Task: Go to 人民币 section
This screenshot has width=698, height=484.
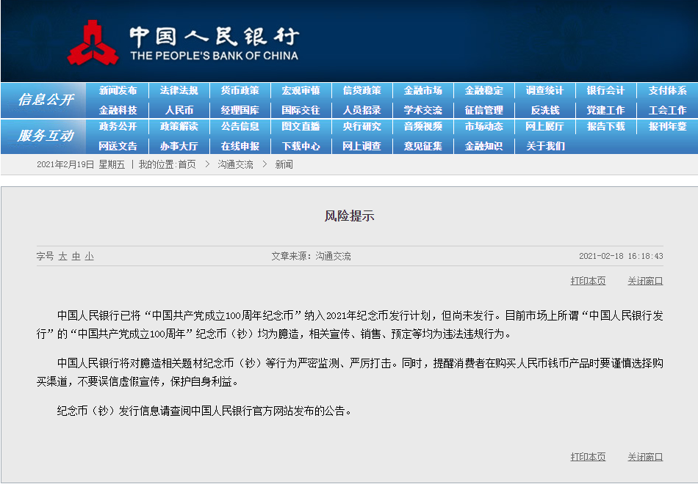Action: click(x=179, y=110)
